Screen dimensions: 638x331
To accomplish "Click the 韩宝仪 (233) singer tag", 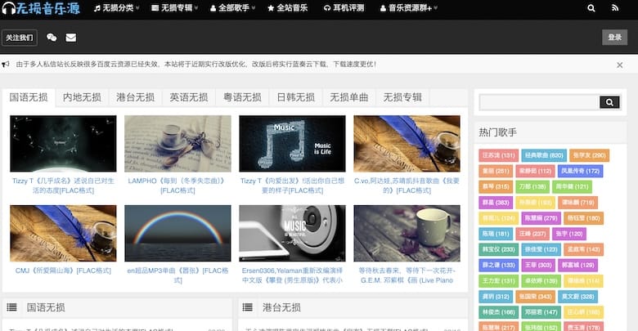I will click(x=498, y=249).
